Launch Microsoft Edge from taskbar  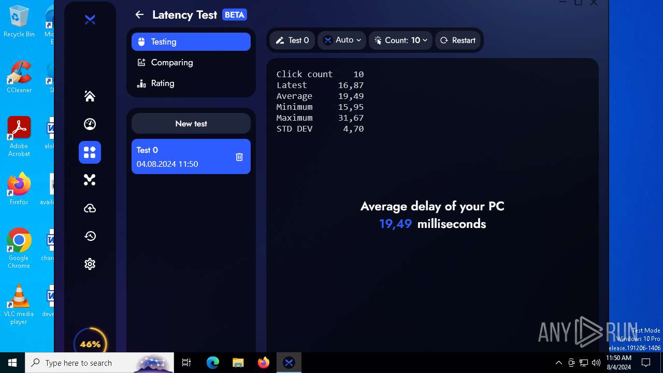pos(213,363)
